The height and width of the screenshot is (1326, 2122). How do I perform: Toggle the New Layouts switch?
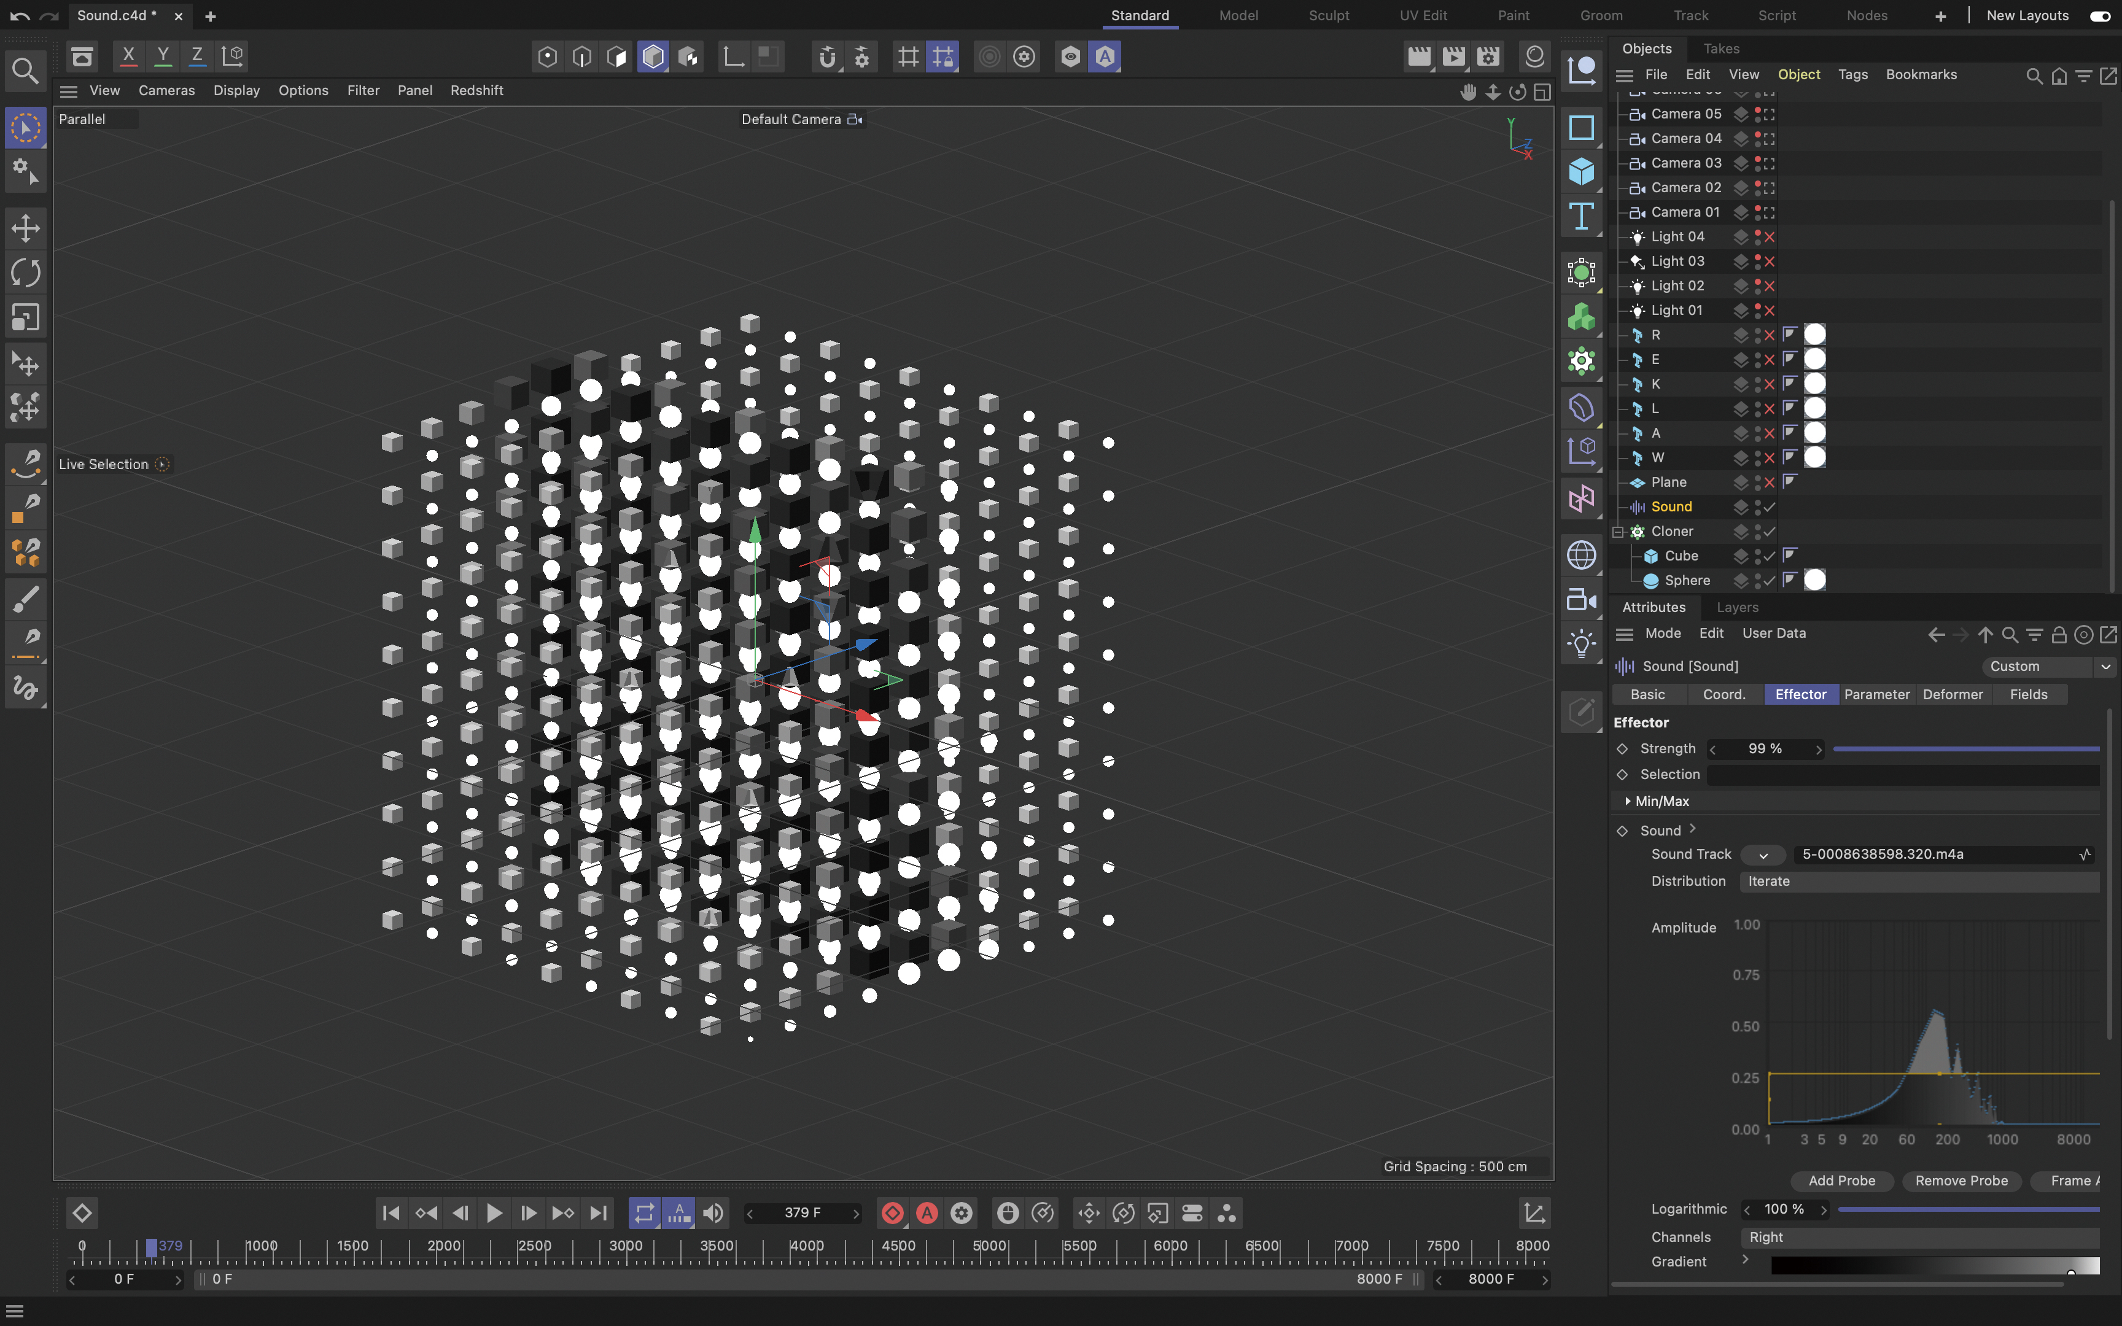(x=2099, y=16)
